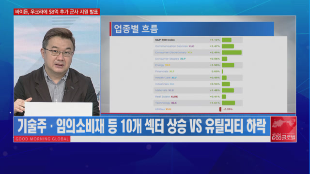Click the presenter video thumbnail

57,66
